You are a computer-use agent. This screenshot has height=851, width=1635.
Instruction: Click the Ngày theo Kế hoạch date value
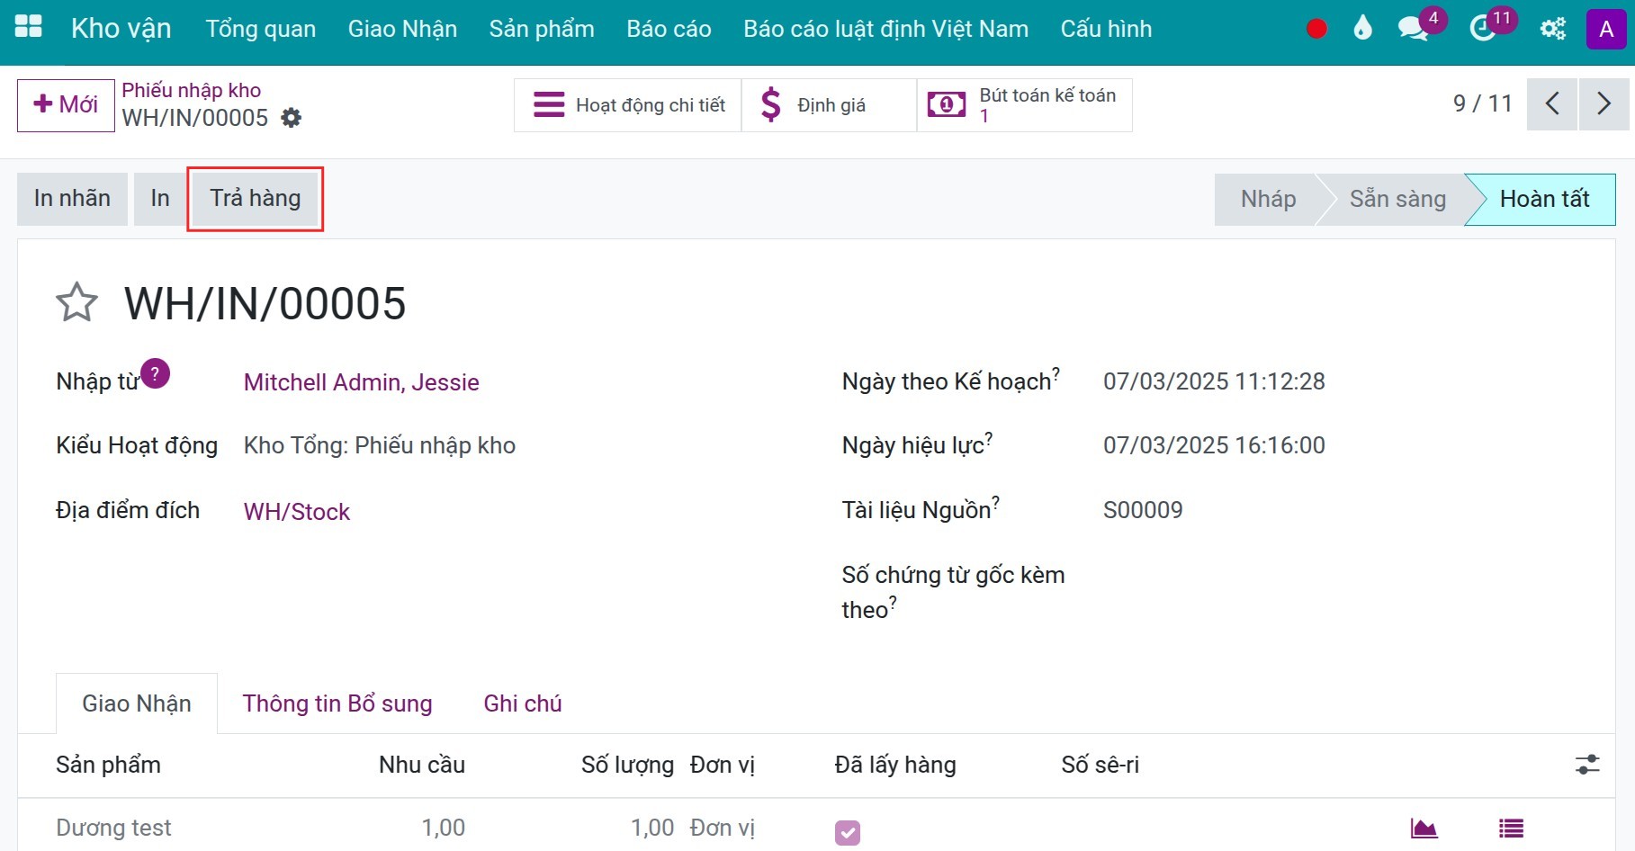pyautogui.click(x=1214, y=381)
